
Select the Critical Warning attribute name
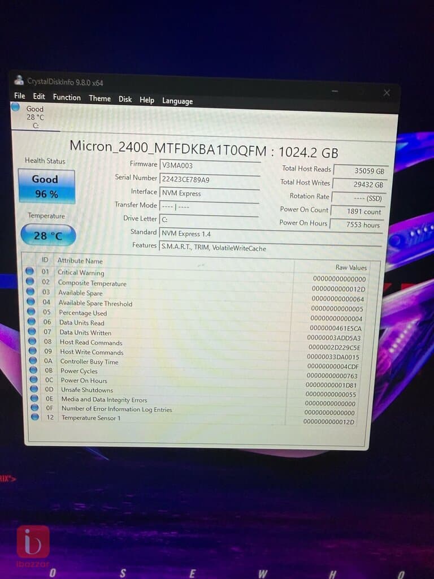[81, 273]
